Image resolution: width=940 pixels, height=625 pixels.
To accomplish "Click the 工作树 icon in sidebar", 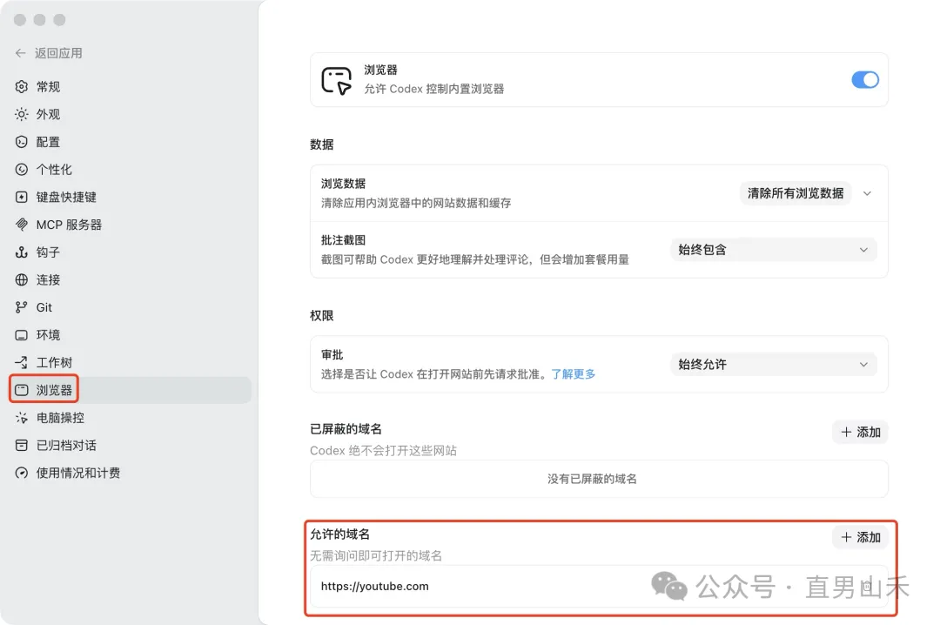I will pyautogui.click(x=22, y=362).
